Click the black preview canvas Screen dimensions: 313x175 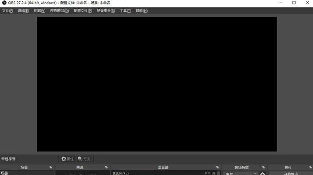(x=157, y=84)
